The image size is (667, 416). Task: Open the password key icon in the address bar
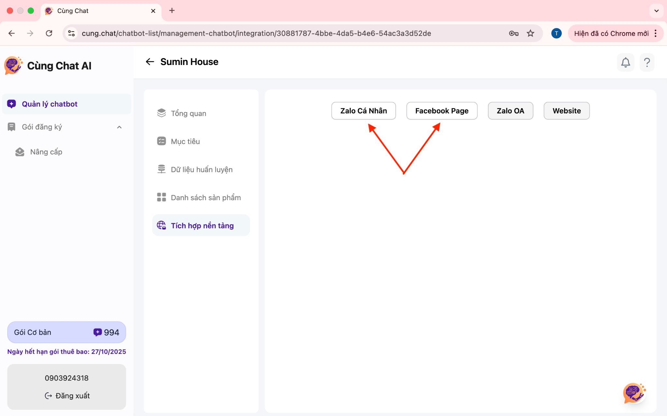click(514, 33)
